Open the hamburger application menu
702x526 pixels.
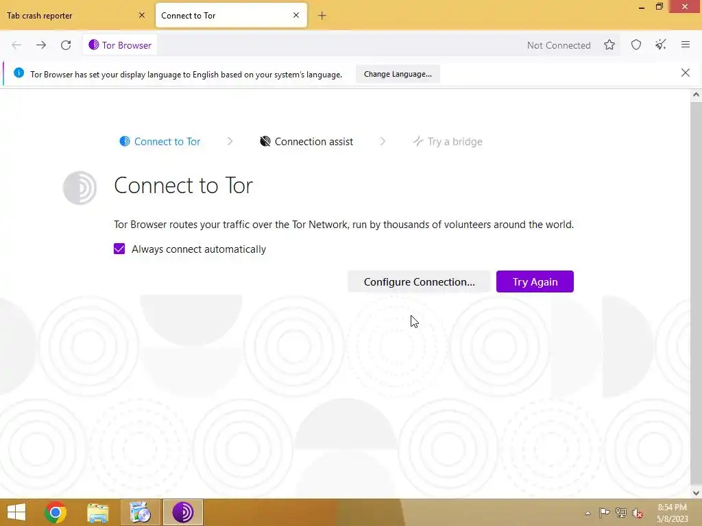(x=686, y=45)
